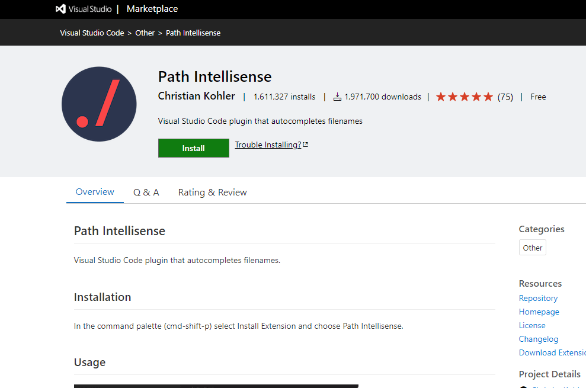Open the Marketplace home link

pos(152,9)
